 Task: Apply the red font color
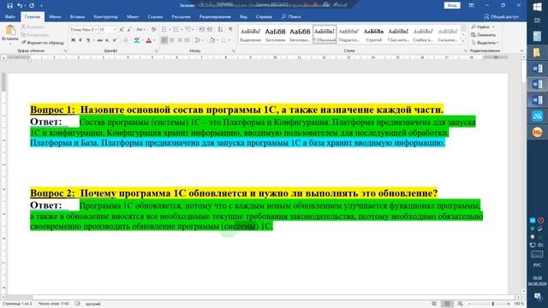148,40
